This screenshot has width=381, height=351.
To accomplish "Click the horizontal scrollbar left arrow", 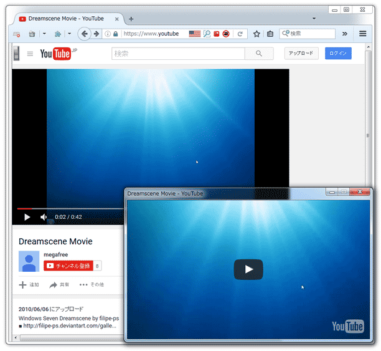I will point(16,338).
